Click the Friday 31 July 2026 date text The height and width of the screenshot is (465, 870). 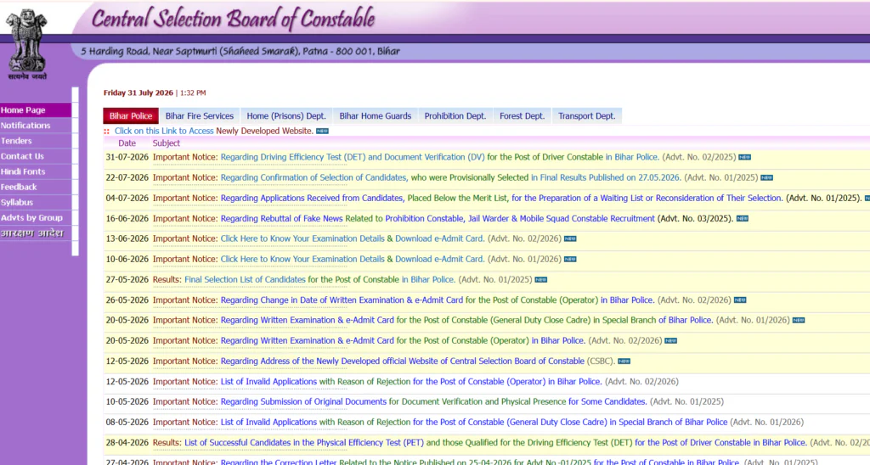[x=138, y=93]
